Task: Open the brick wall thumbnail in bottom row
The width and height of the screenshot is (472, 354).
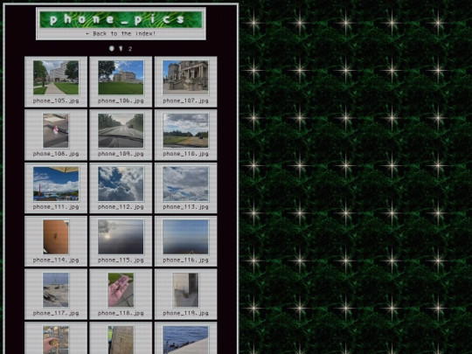Action: click(x=121, y=340)
